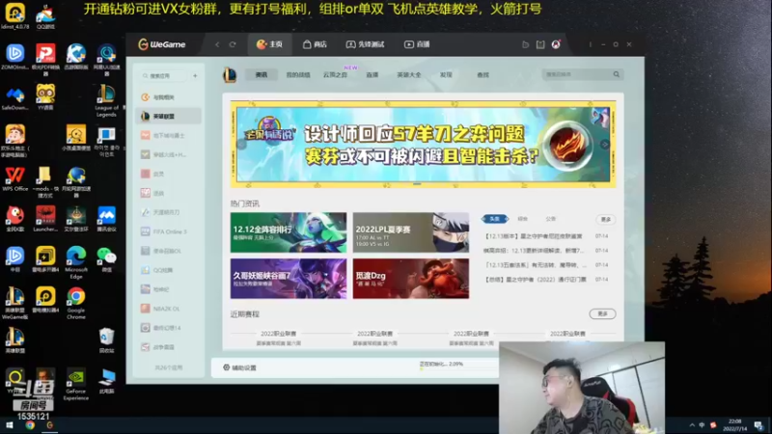Viewport: 772px width, 434px height.
Task: Refresh the page via the reload icon
Action: [x=233, y=44]
